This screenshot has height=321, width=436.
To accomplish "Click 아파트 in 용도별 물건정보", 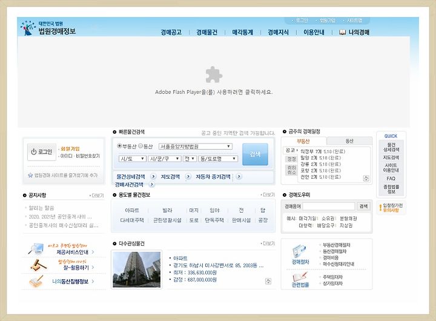I will point(132,211).
